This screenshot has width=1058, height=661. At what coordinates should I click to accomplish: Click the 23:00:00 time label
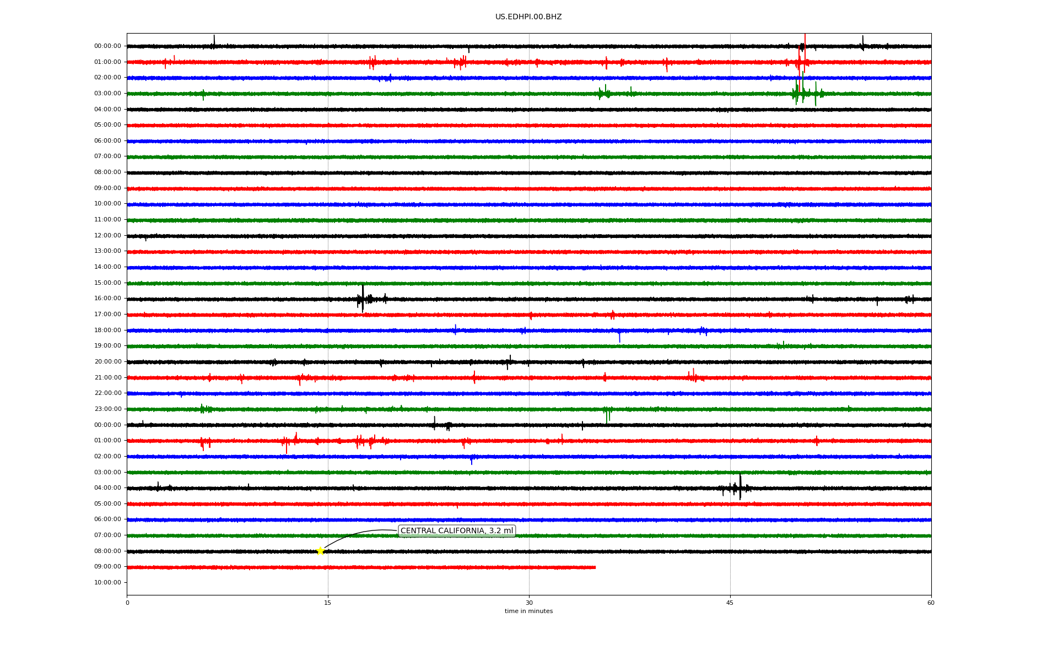pyautogui.click(x=107, y=409)
